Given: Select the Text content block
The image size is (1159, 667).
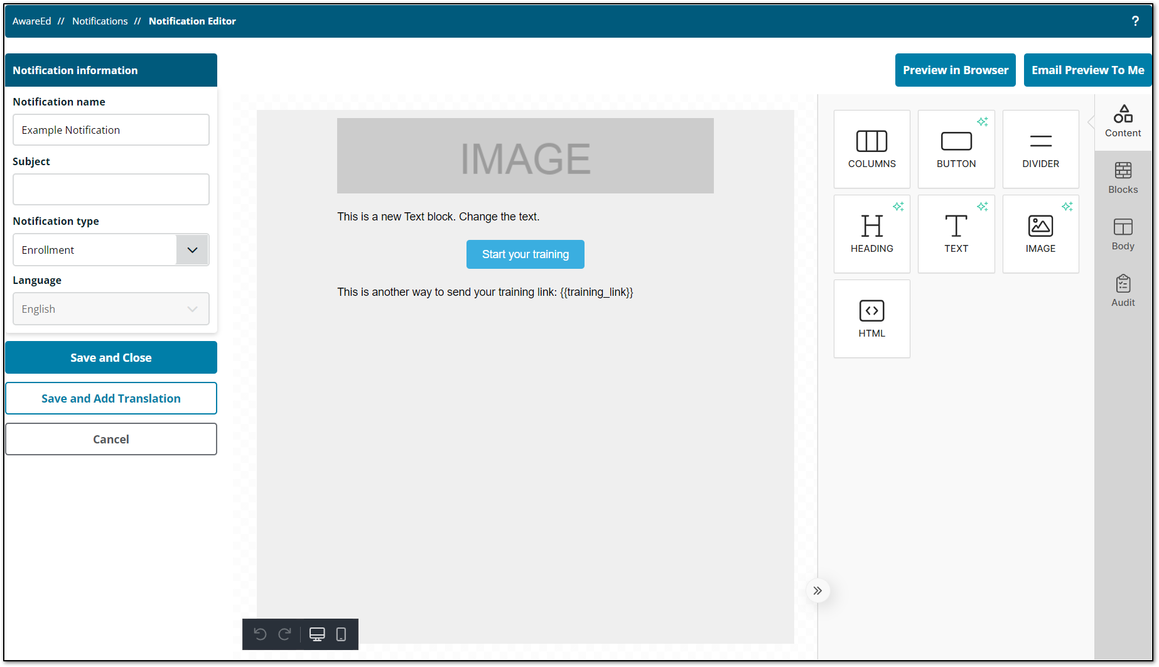Looking at the screenshot, I should 956,234.
